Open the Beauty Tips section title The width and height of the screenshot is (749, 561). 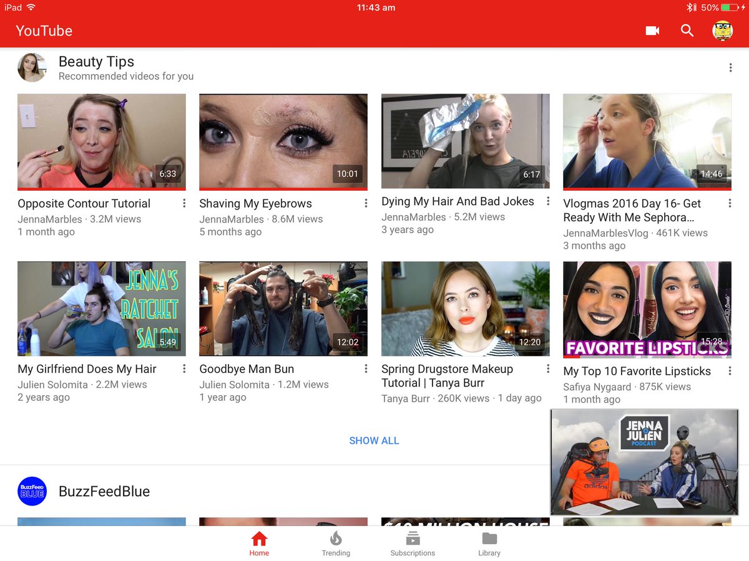pos(96,62)
